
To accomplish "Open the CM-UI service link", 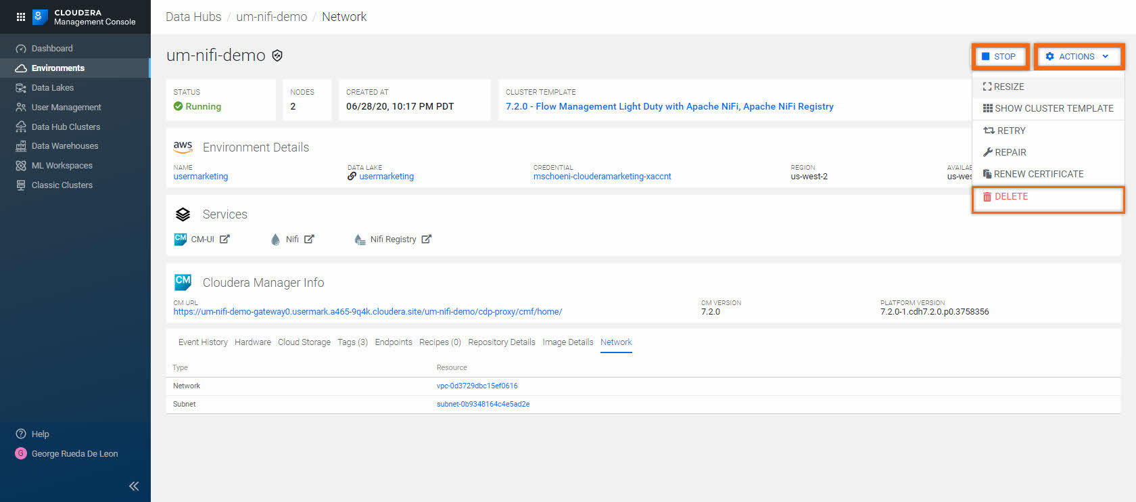I will [202, 239].
